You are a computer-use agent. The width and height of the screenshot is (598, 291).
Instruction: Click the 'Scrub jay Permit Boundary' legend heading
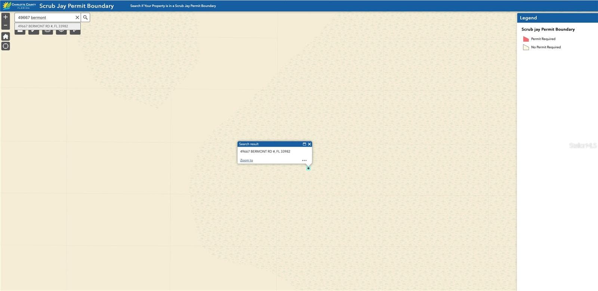point(548,29)
